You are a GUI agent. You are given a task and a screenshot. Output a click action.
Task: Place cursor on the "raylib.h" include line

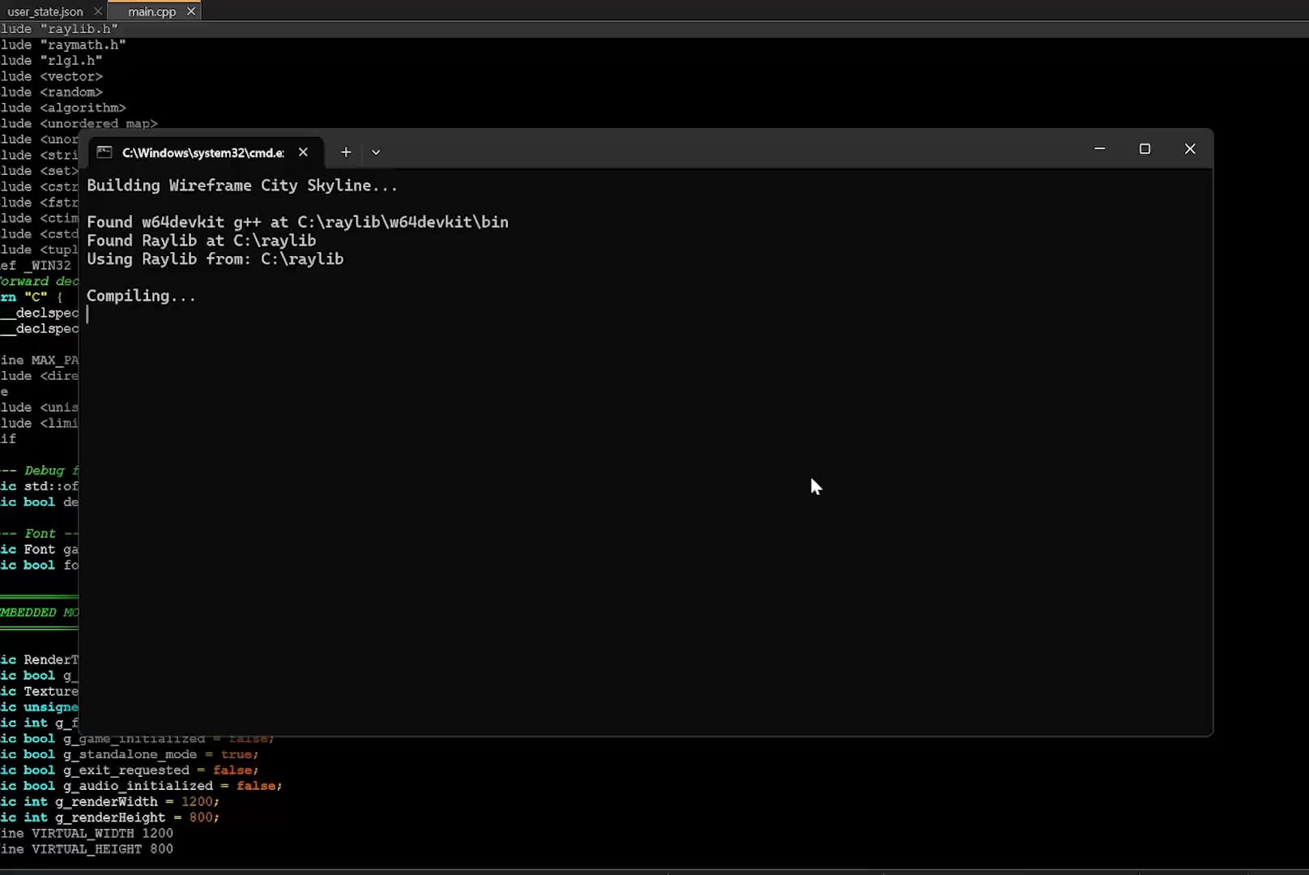click(79, 29)
